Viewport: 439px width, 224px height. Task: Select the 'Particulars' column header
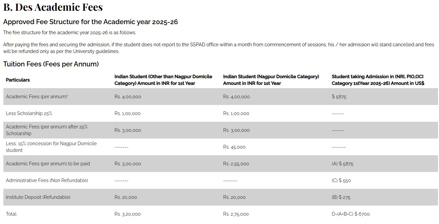tap(18, 80)
